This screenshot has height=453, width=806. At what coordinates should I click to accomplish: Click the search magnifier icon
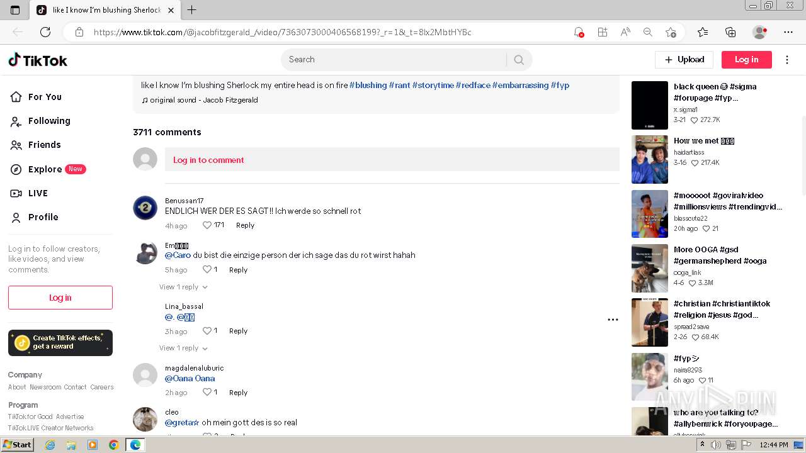click(x=519, y=60)
